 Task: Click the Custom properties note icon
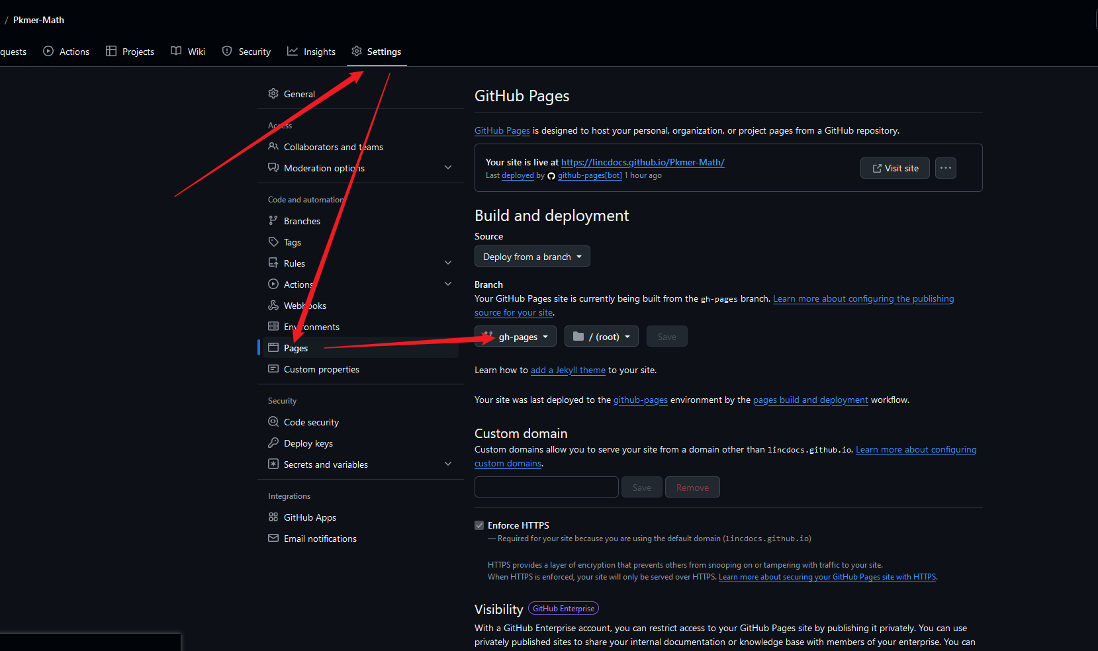[273, 369]
